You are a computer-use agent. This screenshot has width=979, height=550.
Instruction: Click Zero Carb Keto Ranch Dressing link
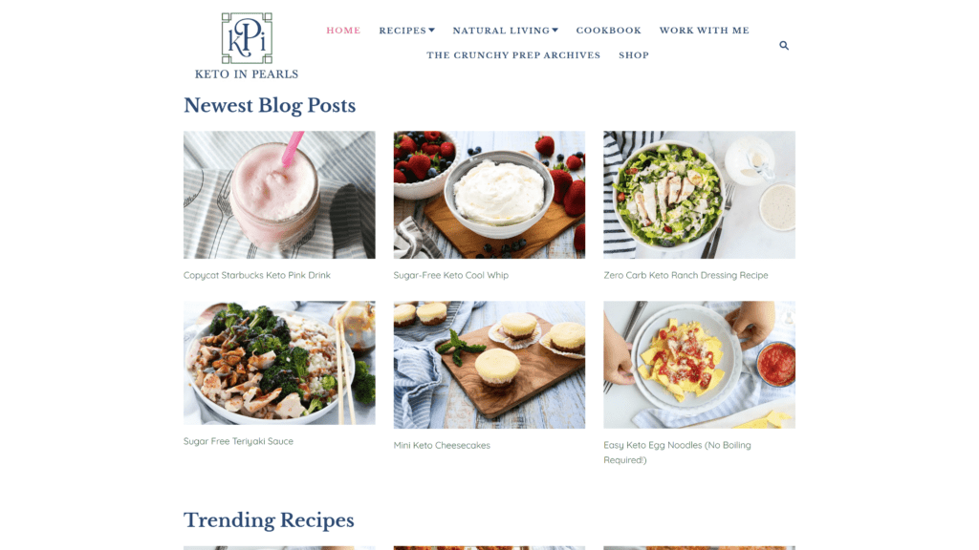[x=685, y=275]
